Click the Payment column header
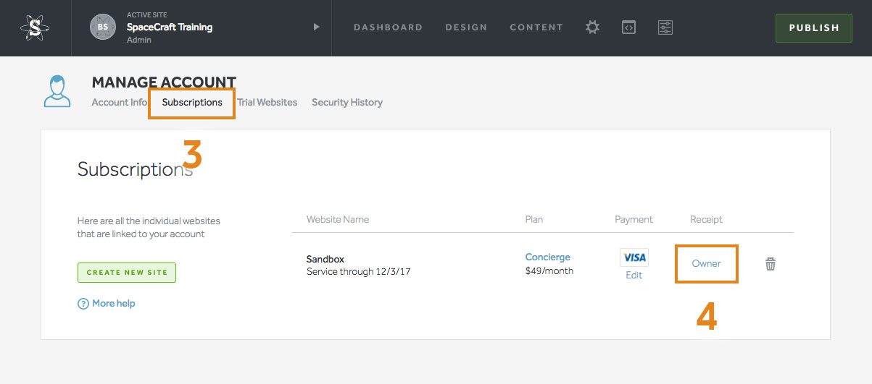This screenshot has width=872, height=384. coord(634,219)
